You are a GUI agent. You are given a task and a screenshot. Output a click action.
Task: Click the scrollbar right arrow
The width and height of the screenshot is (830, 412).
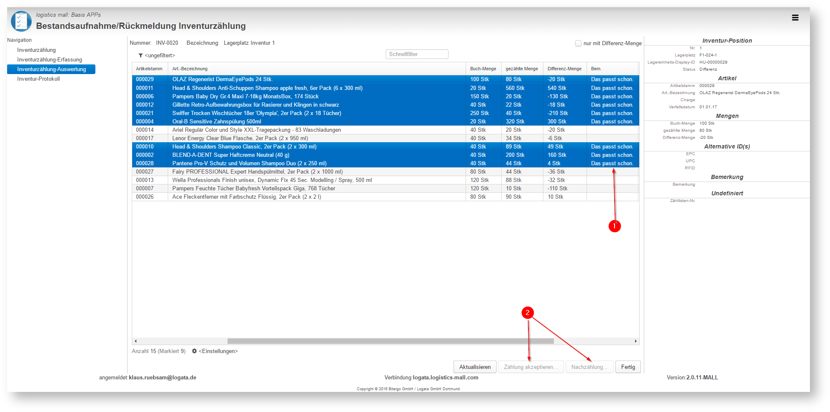(x=635, y=341)
